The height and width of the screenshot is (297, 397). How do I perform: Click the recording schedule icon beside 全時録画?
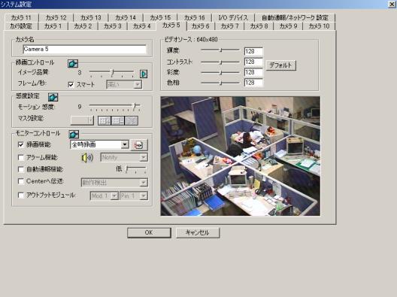click(x=139, y=145)
